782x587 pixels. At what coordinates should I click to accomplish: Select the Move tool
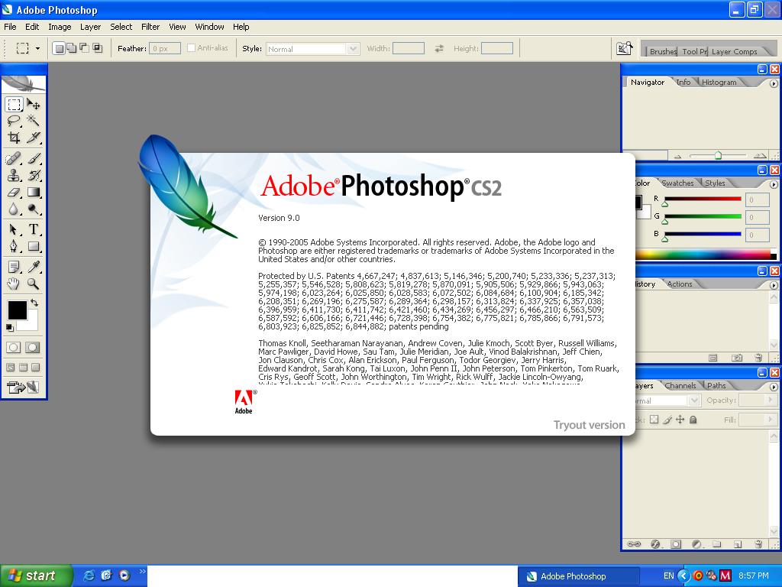pos(34,104)
